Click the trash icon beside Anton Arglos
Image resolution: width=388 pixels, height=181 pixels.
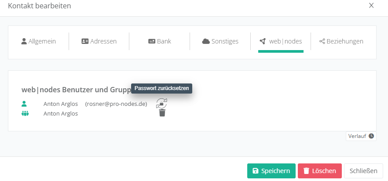tap(162, 113)
